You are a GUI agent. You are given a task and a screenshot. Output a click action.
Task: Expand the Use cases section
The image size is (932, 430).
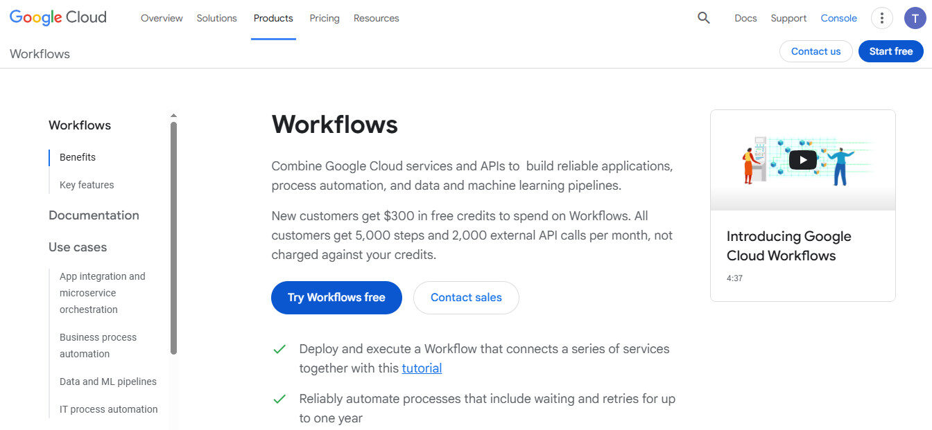tap(78, 247)
